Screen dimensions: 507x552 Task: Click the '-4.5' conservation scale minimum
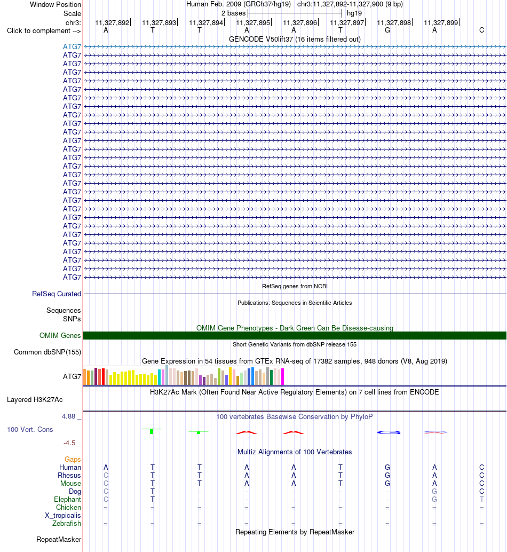tap(69, 443)
